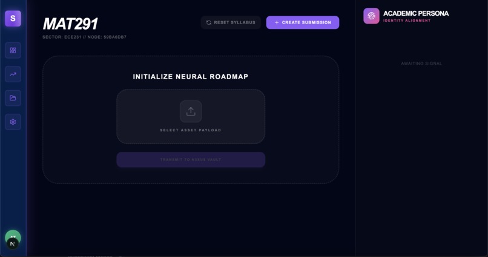Click the Initialize Neural Roadmap heading
This screenshot has height=257, width=488.
click(x=191, y=77)
